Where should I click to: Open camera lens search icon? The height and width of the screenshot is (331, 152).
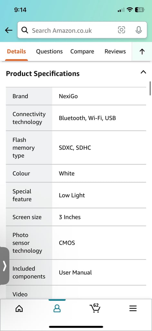pos(121,30)
